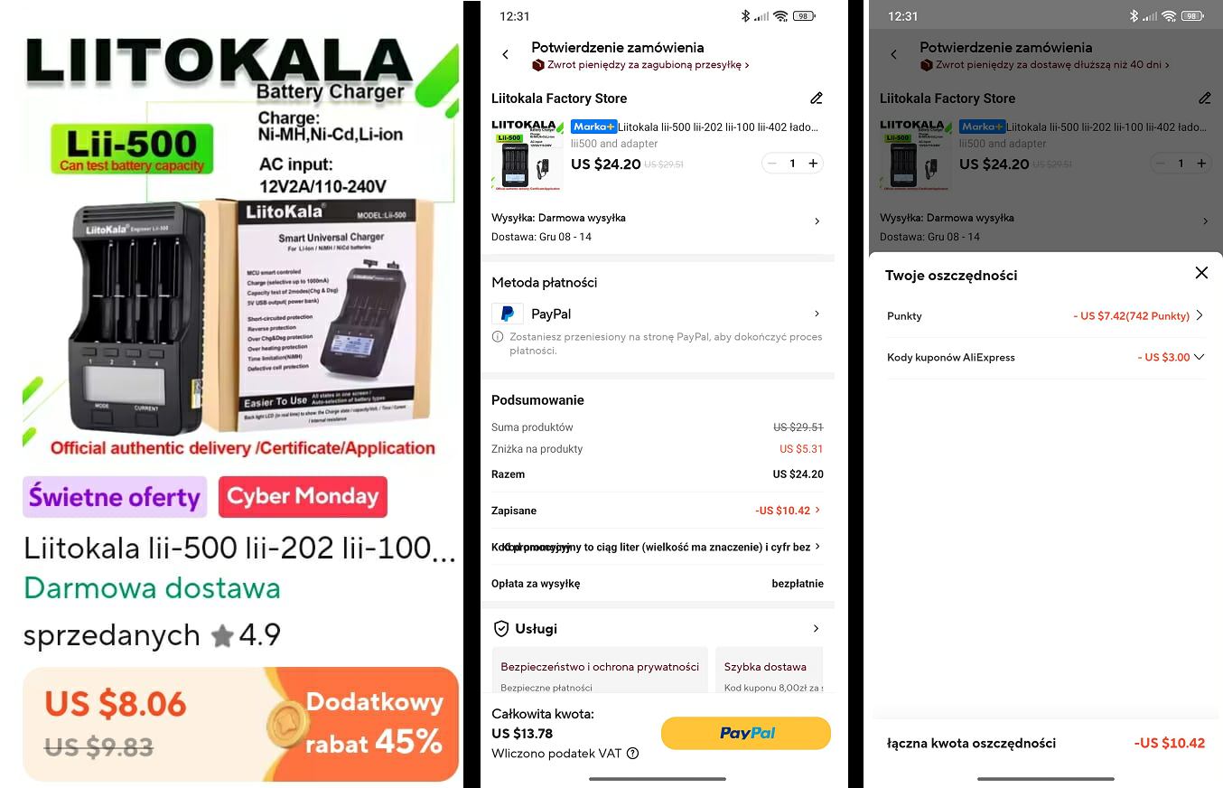Tap the yellow PayPal checkout button
Image resolution: width=1223 pixels, height=788 pixels.
[745, 733]
